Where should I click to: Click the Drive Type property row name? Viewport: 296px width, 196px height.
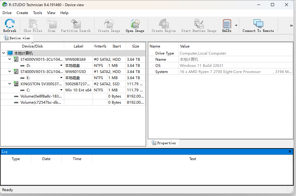[x=165, y=53]
